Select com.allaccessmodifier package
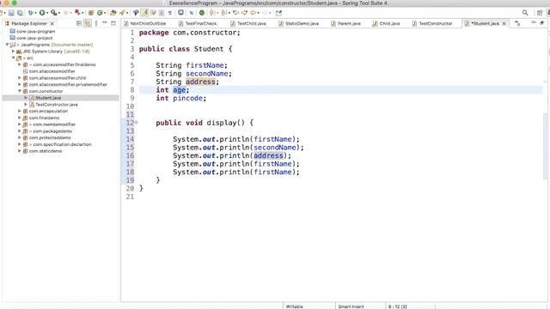The height and width of the screenshot is (309, 550). coord(52,71)
